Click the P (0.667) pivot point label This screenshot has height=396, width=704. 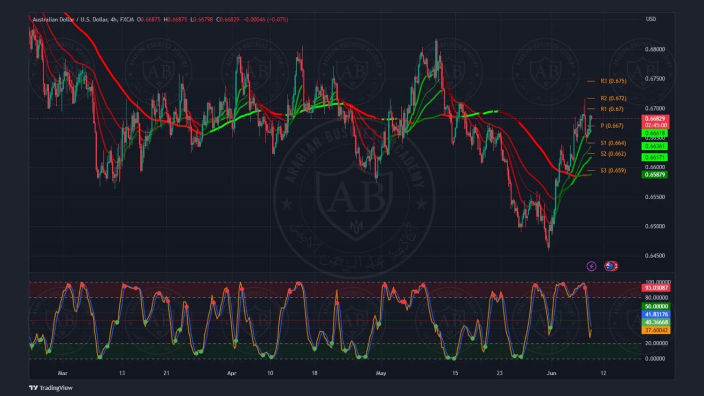(x=612, y=126)
